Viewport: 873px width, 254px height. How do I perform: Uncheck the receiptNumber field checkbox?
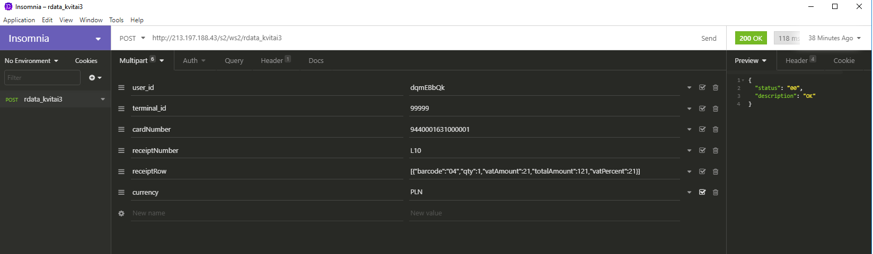(702, 151)
